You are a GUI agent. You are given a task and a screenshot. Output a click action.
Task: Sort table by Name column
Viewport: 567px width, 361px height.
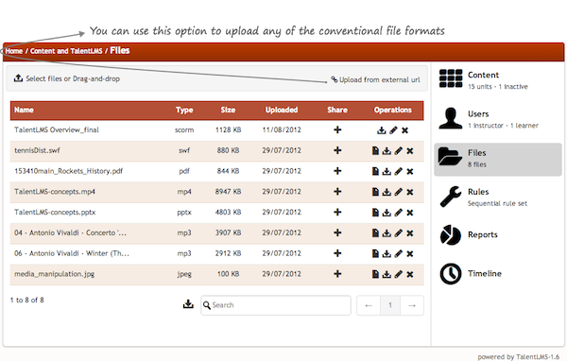[x=24, y=110]
